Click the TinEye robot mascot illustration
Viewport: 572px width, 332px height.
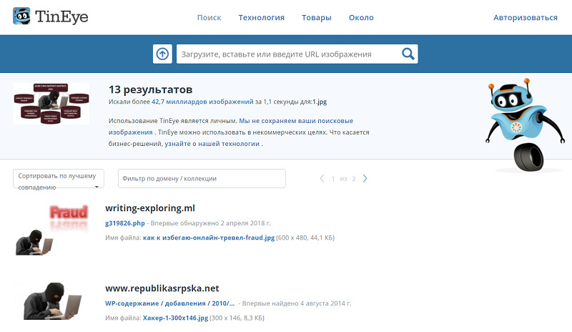coord(525,125)
